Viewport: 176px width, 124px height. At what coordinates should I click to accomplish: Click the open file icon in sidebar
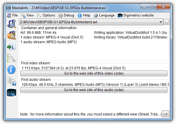click(11, 24)
